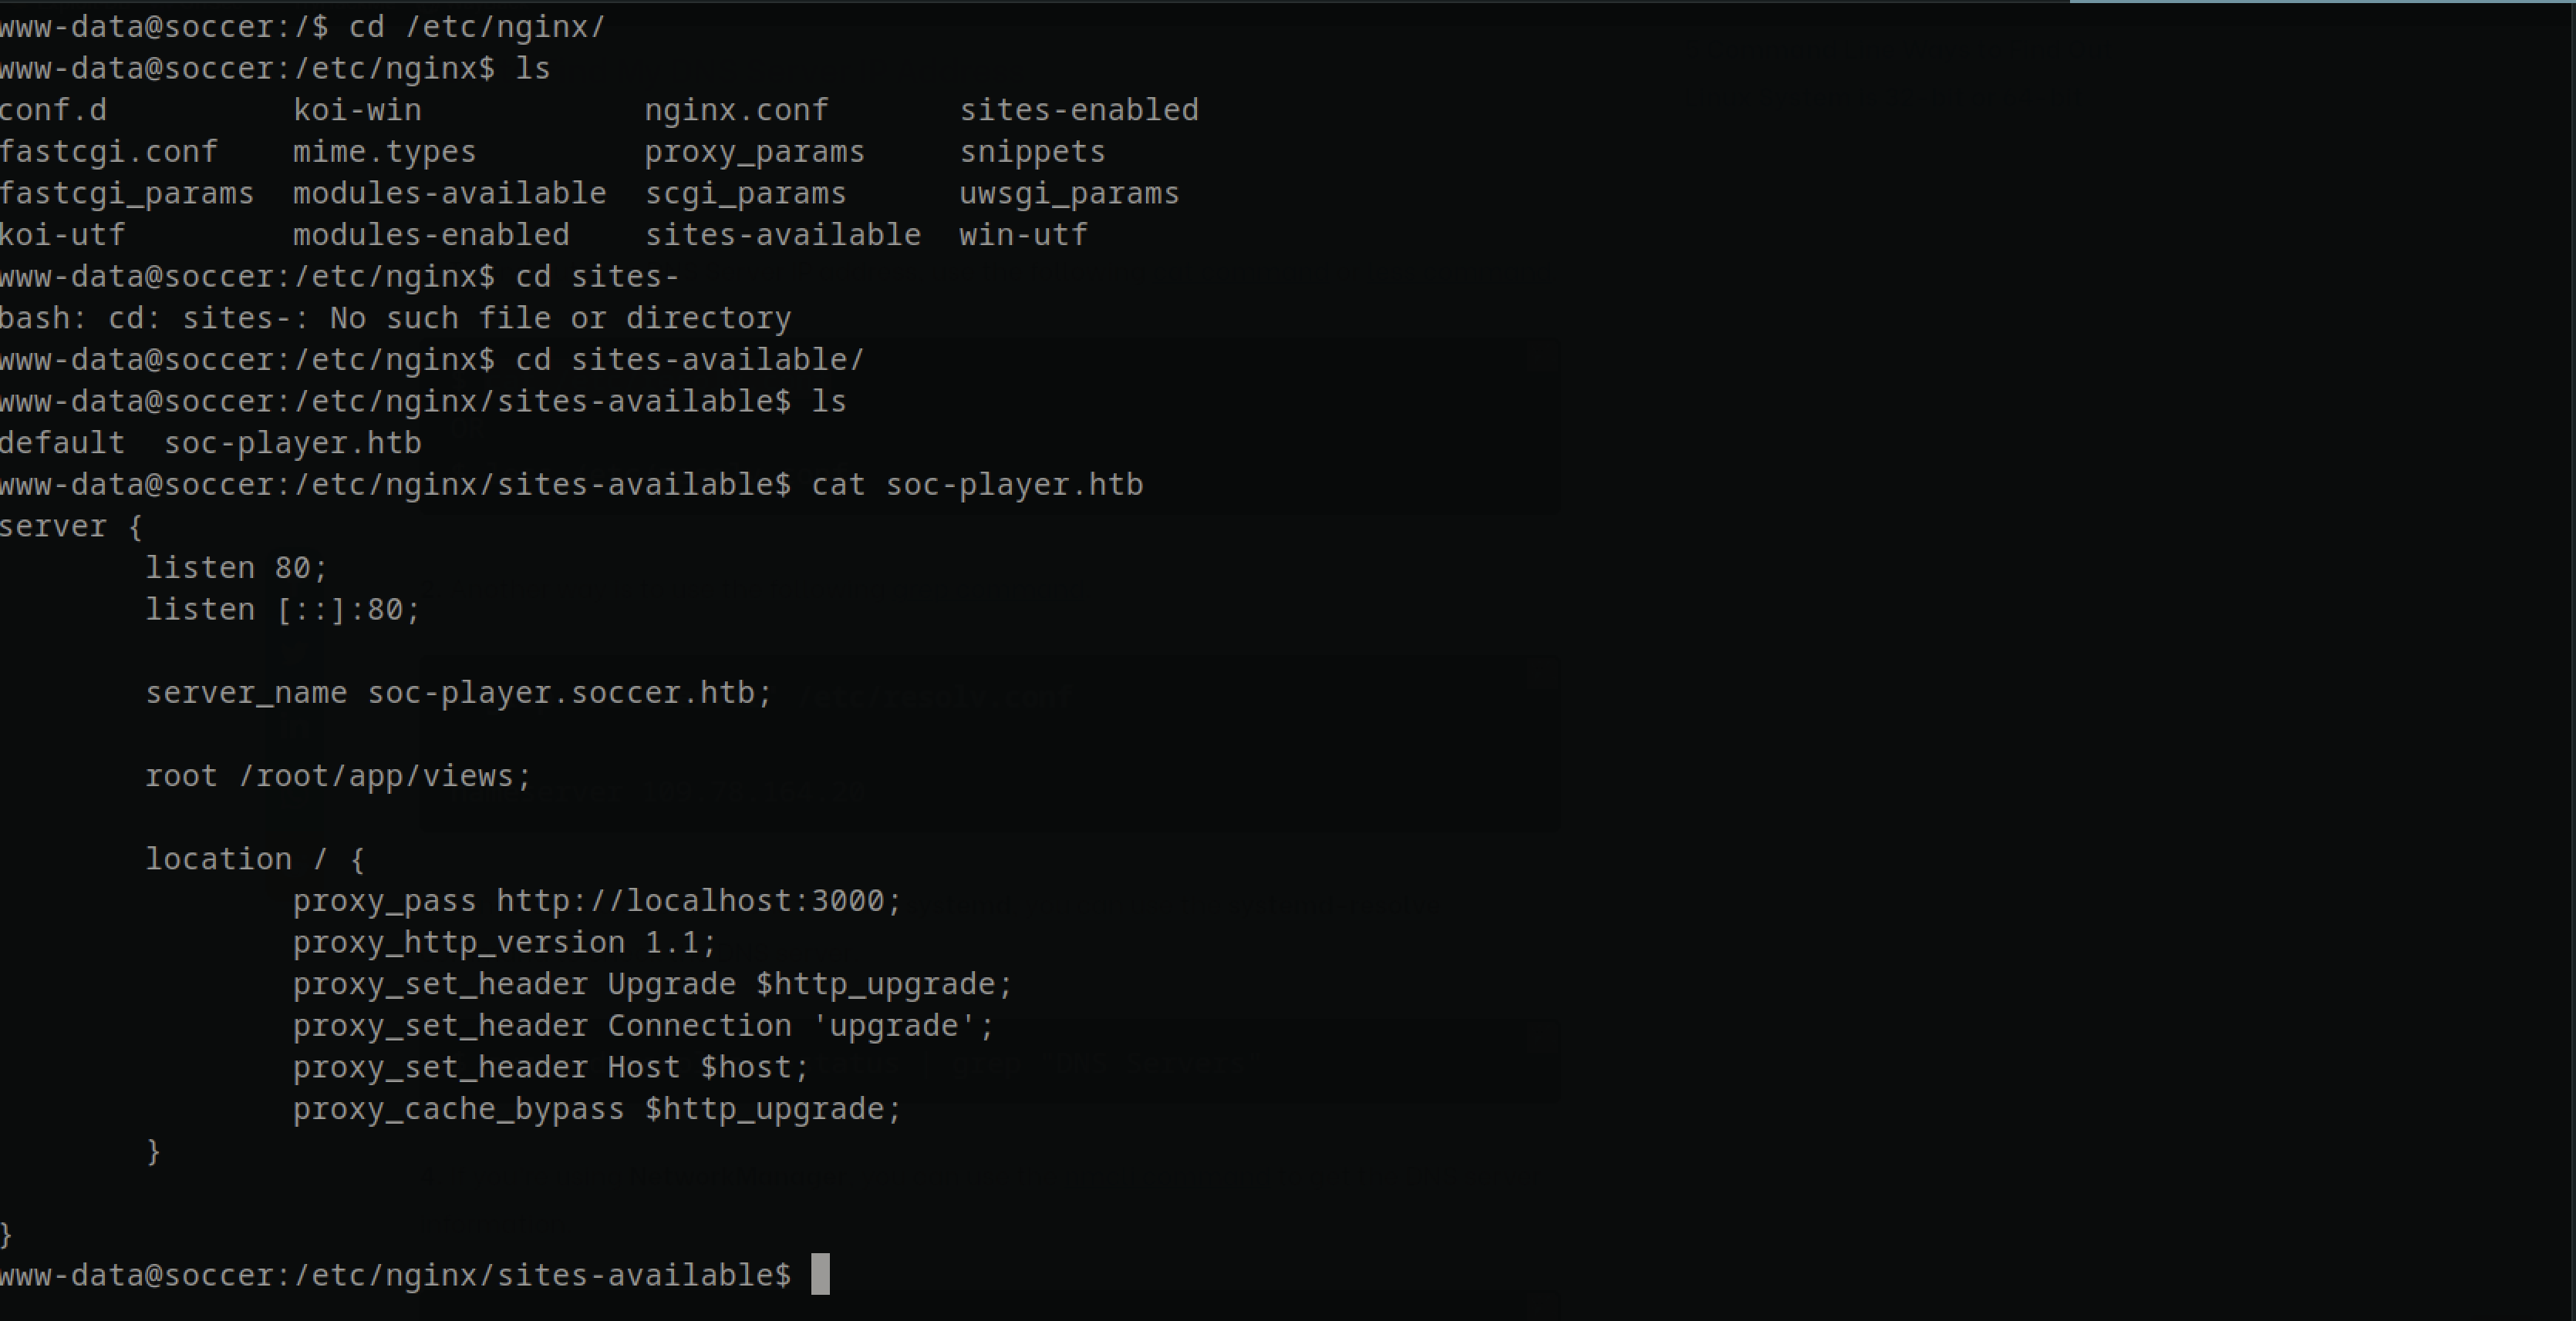Click 'snippets' in the ls output
This screenshot has width=2576, height=1321.
[1032, 152]
